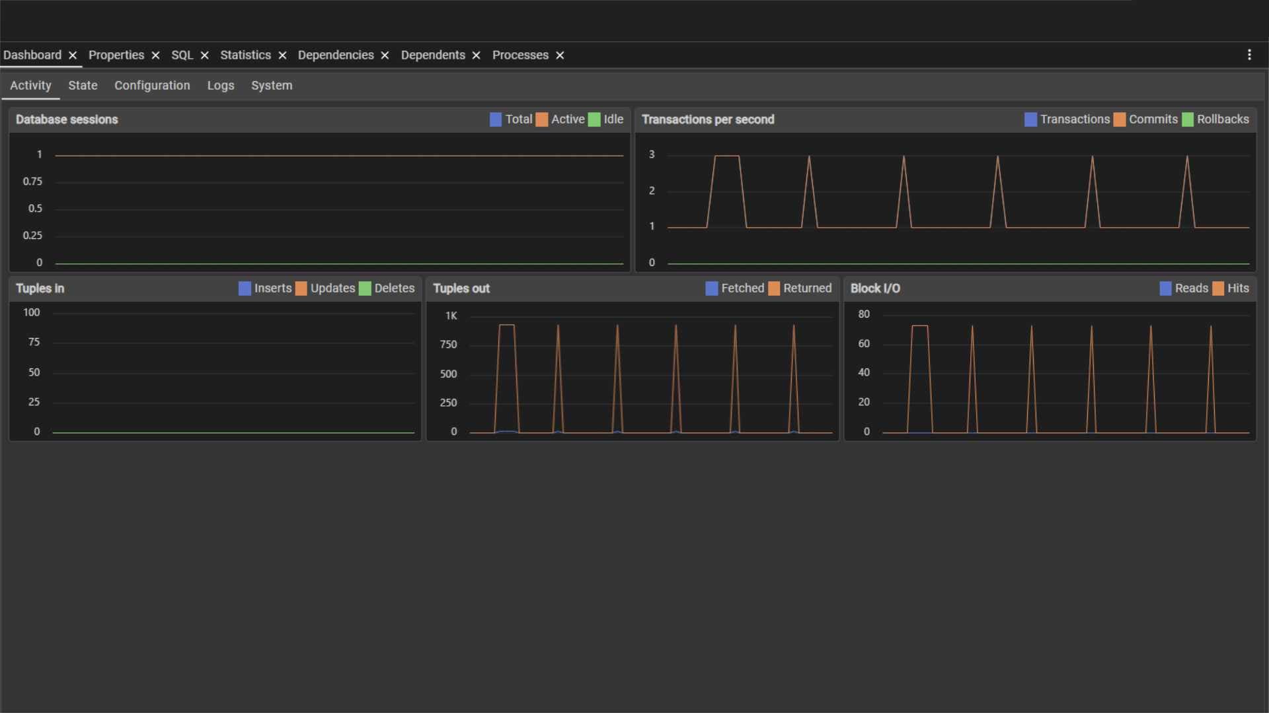Click the Rollbacks legend label
Screen dimensions: 1269x713
[1223, 119]
